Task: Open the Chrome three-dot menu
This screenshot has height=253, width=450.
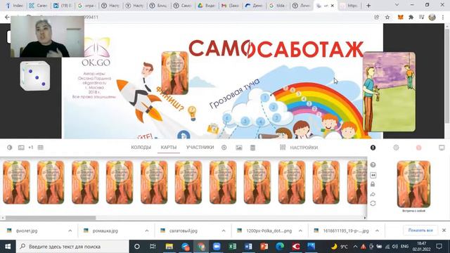Action: [443, 17]
